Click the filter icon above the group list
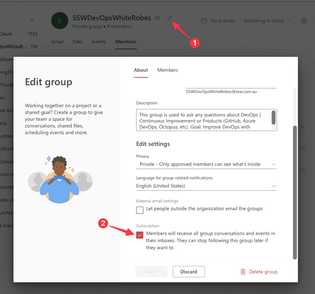The width and height of the screenshot is (315, 294). (32, 21)
